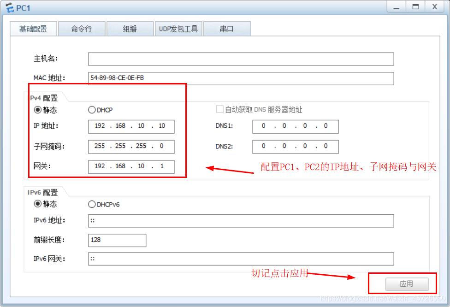This screenshot has height=307, width=450.
Task: Click the IPv6 地址 input field
Action: pyautogui.click(x=241, y=221)
